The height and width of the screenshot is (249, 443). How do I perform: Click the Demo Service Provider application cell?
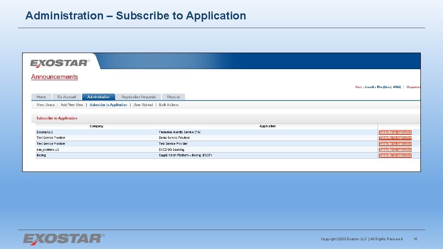[x=174, y=138]
